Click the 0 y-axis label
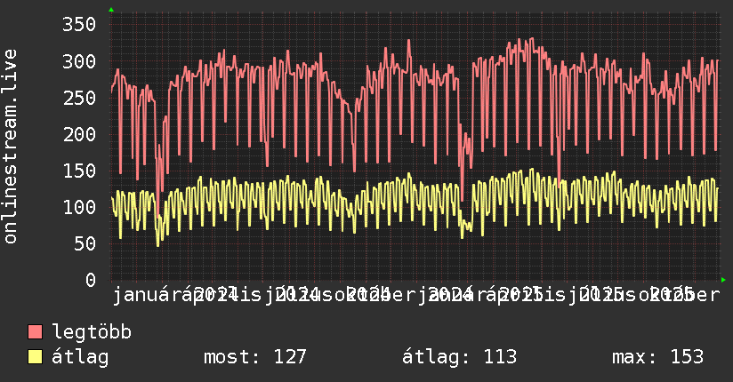The image size is (733, 382). [91, 280]
